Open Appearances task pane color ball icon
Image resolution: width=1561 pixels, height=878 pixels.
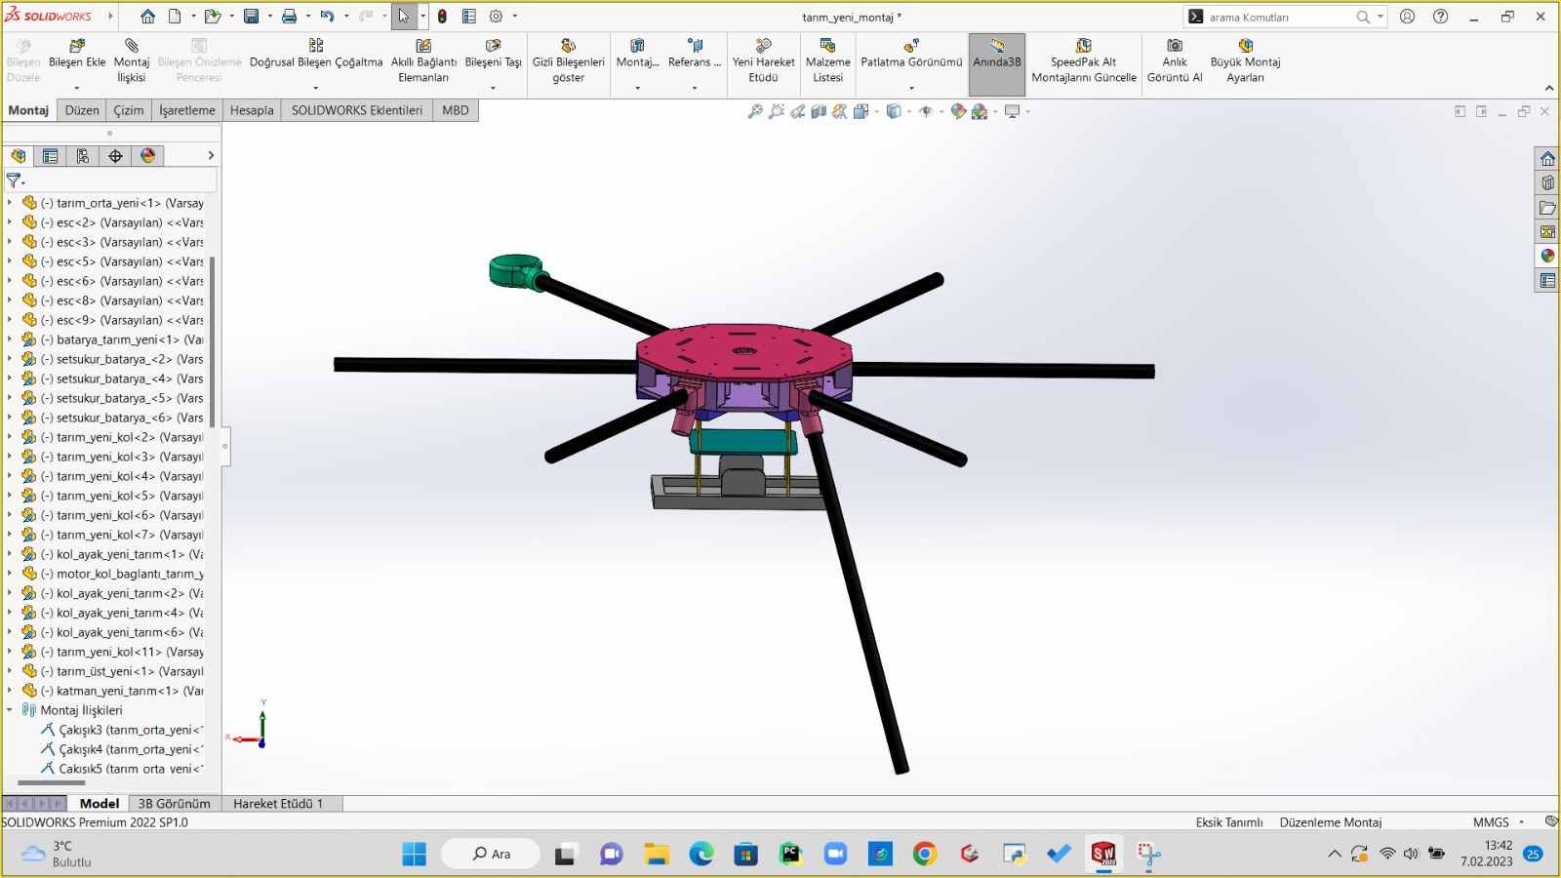(1547, 256)
